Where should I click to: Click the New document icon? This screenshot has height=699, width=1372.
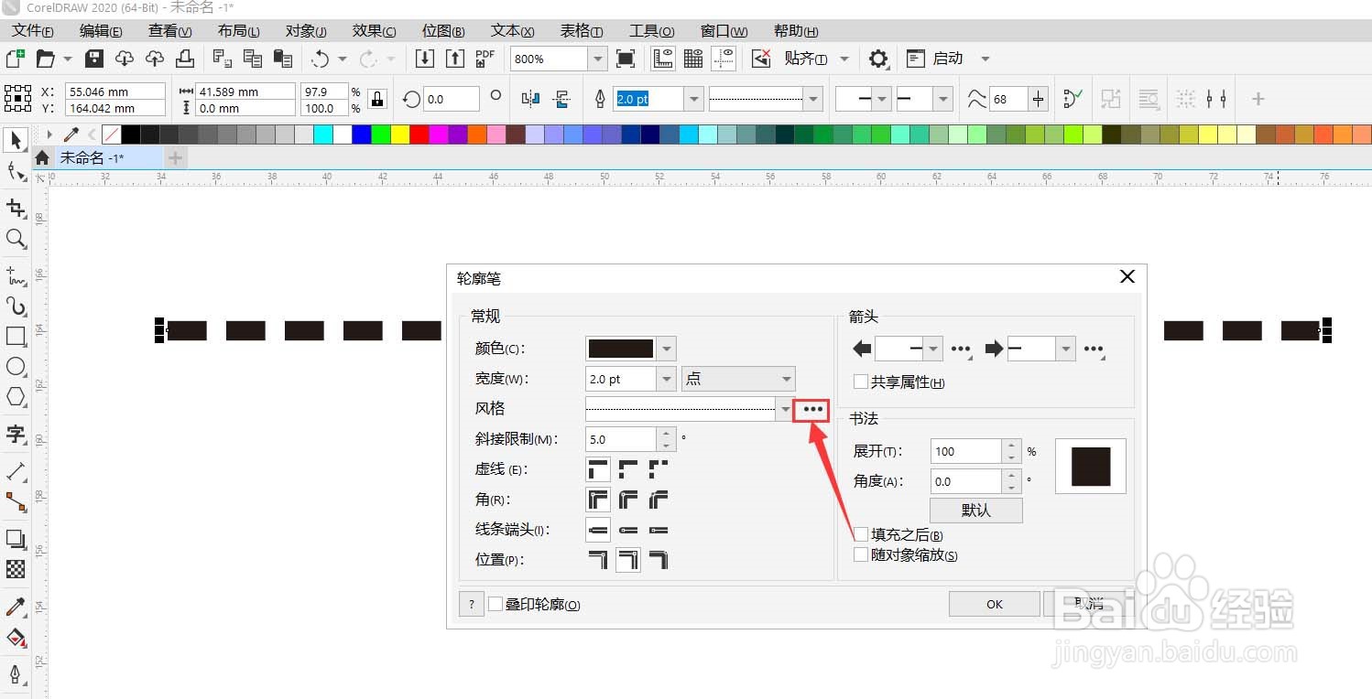15,59
